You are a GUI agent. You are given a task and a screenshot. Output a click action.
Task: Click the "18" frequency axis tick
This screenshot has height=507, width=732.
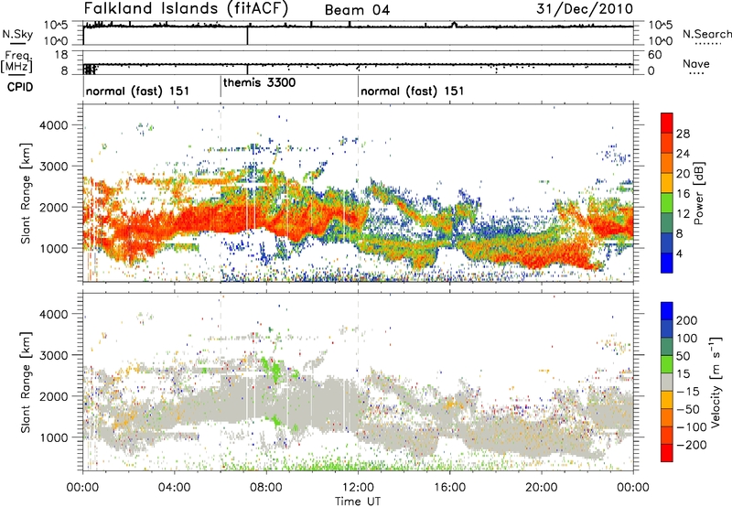tap(61, 55)
